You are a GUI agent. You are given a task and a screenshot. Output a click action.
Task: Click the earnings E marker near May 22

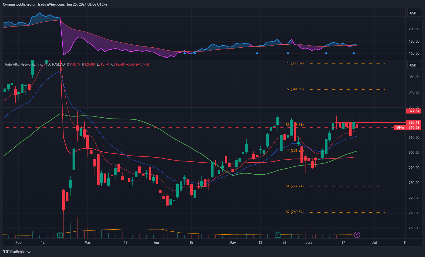click(x=278, y=235)
